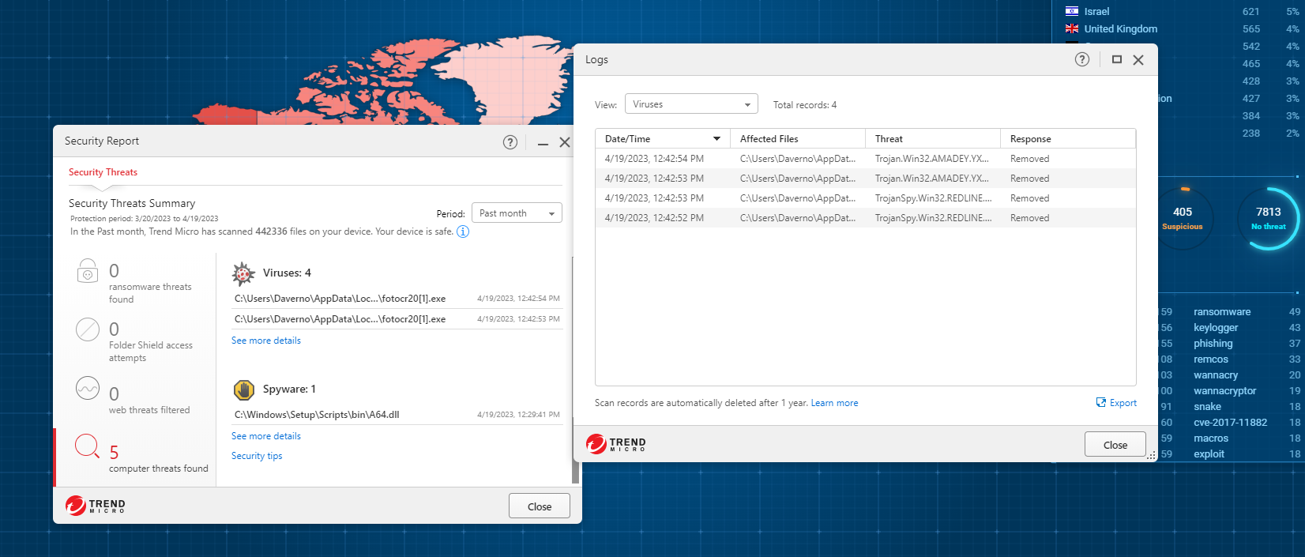
Task: Close Security Report with X icon
Action: click(565, 142)
